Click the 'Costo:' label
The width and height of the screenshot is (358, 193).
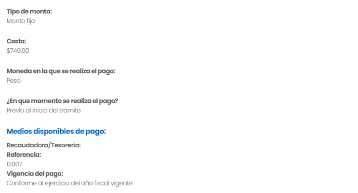click(16, 41)
